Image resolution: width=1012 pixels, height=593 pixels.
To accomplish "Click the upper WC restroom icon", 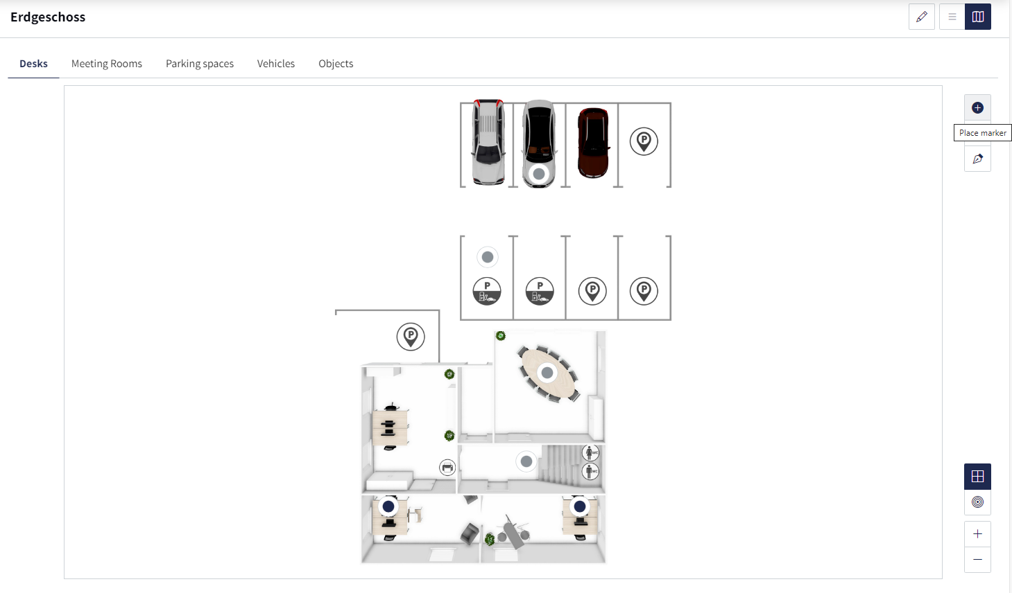I will (x=590, y=453).
